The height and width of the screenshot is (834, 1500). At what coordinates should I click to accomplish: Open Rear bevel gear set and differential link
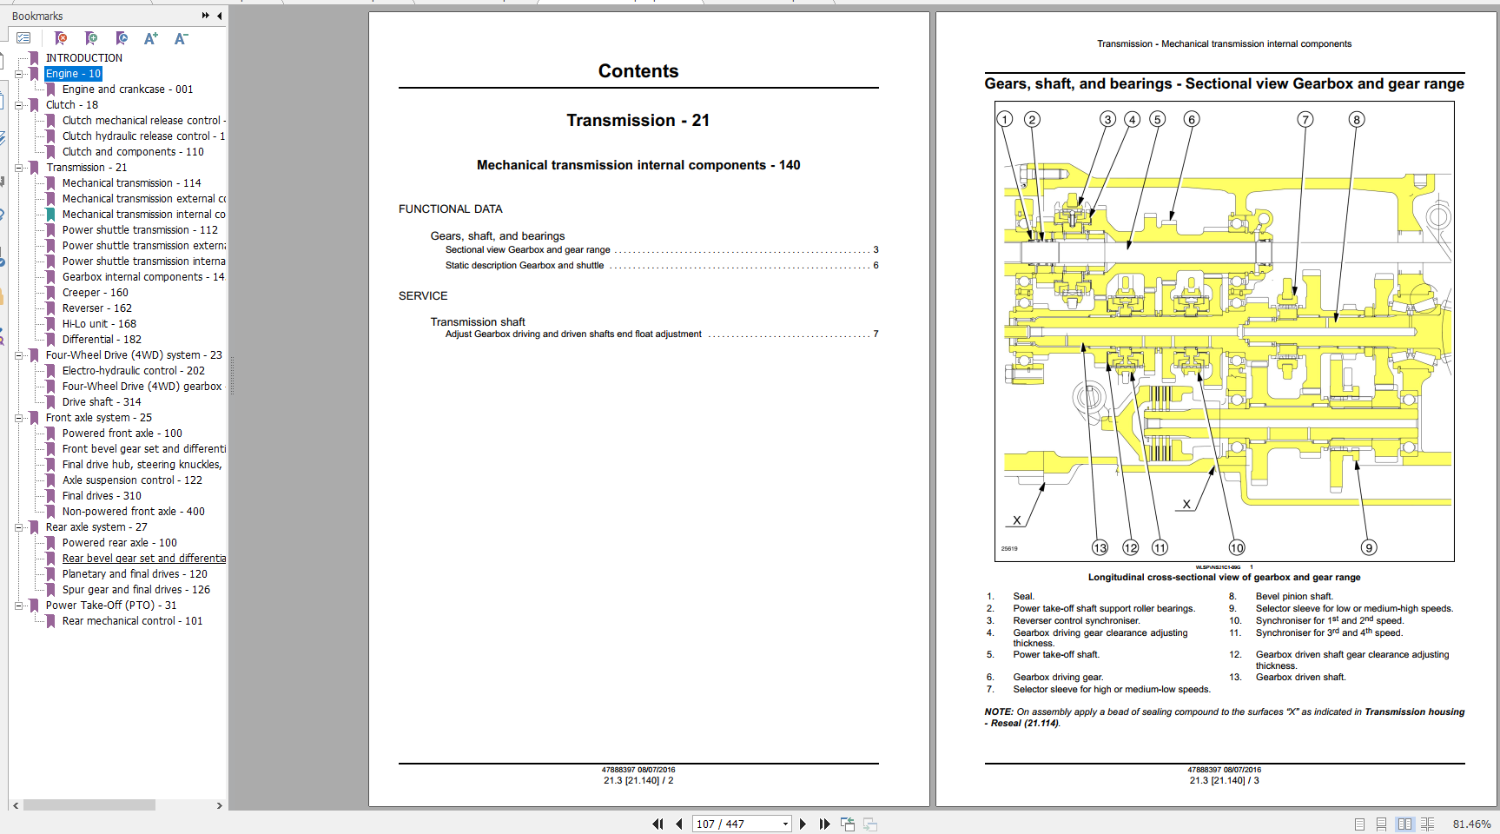143,559
